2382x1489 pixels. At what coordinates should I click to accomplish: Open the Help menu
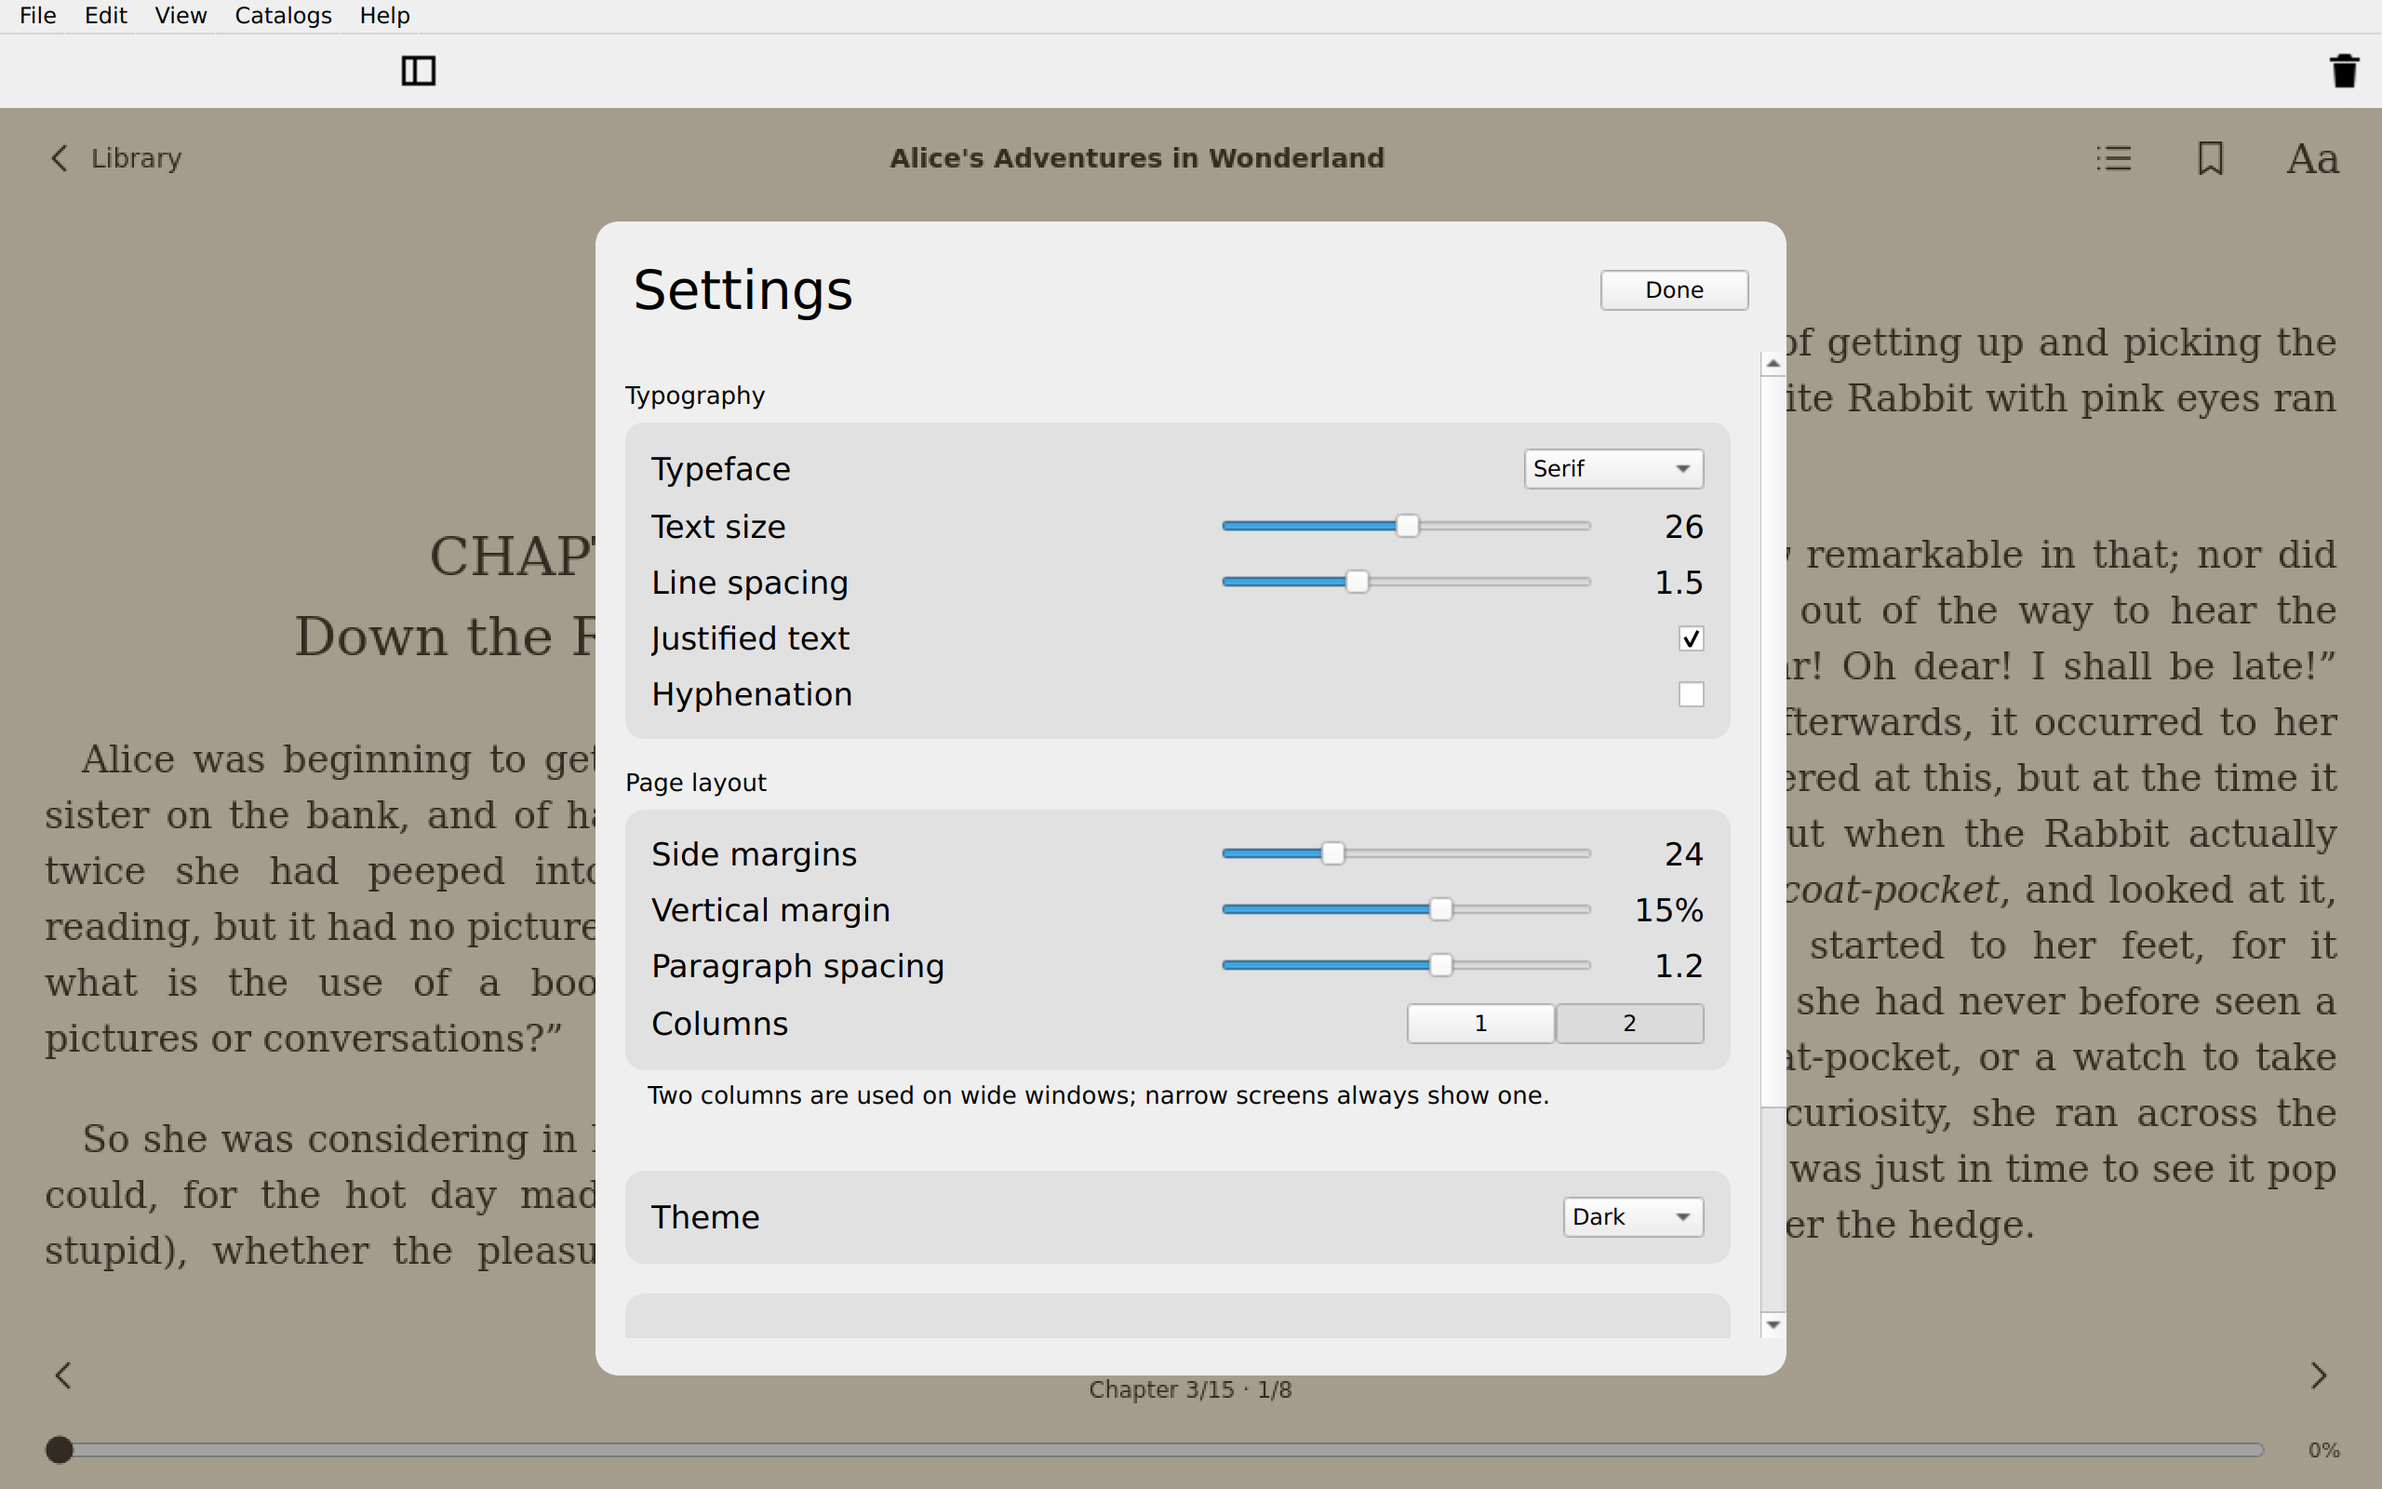(x=385, y=16)
